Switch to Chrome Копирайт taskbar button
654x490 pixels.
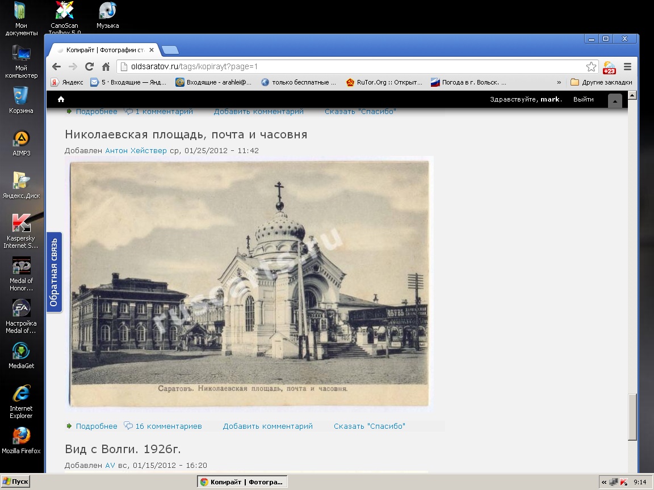coord(242,482)
